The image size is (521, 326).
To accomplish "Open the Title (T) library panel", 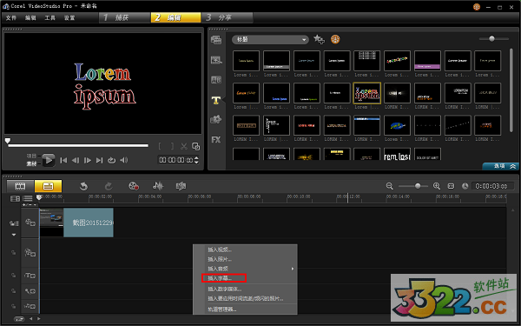I will (216, 100).
